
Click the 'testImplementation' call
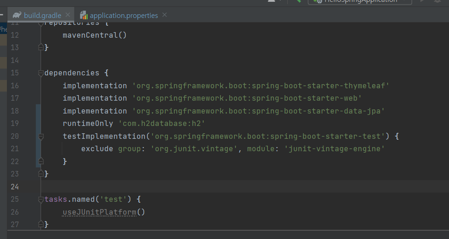pyautogui.click(x=104, y=136)
